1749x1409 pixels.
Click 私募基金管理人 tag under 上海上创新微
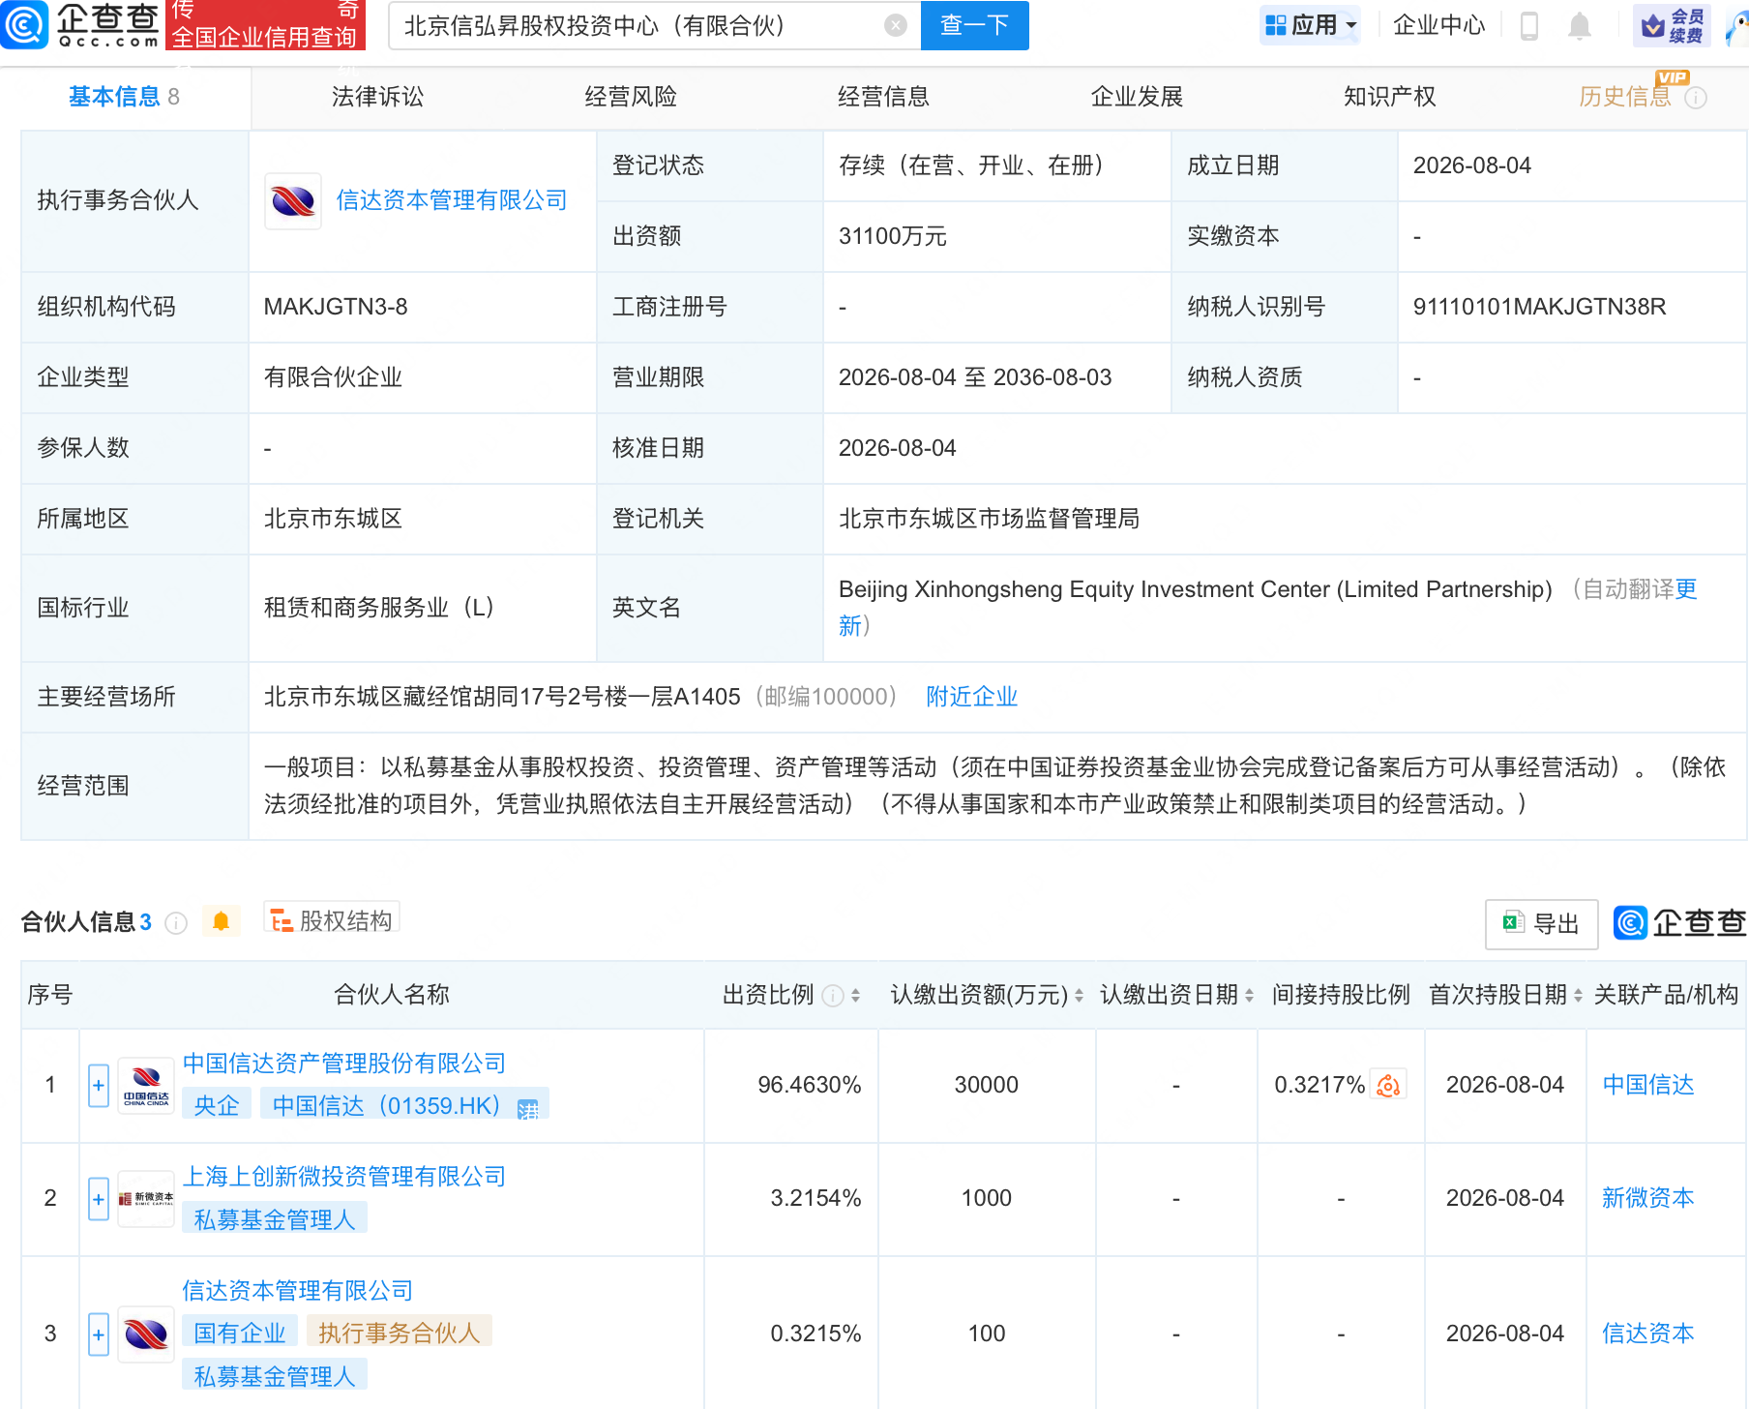pyautogui.click(x=275, y=1219)
